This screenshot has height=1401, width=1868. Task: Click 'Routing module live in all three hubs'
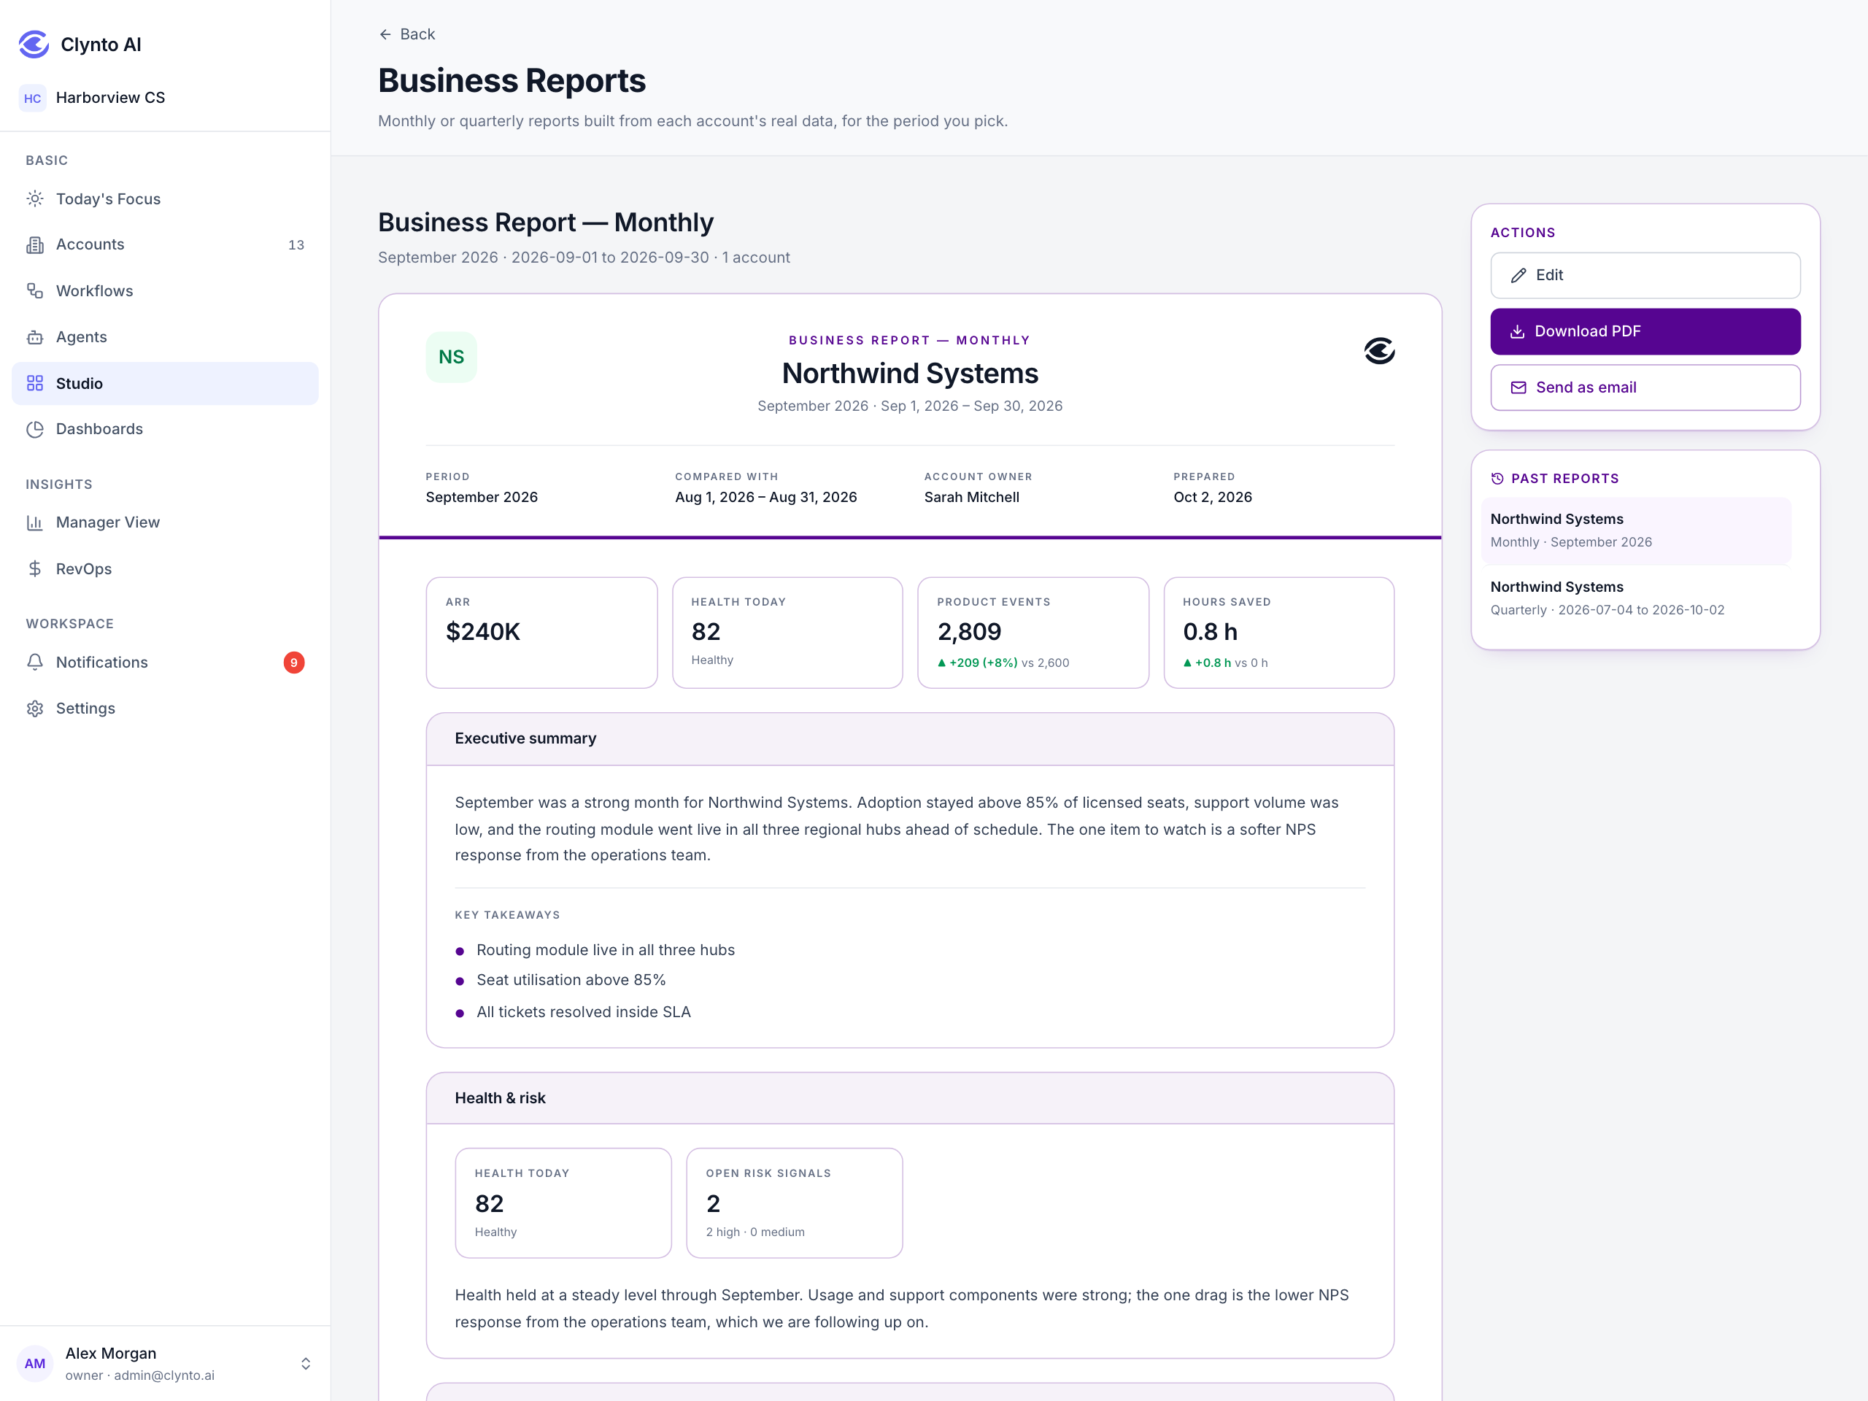pos(606,950)
